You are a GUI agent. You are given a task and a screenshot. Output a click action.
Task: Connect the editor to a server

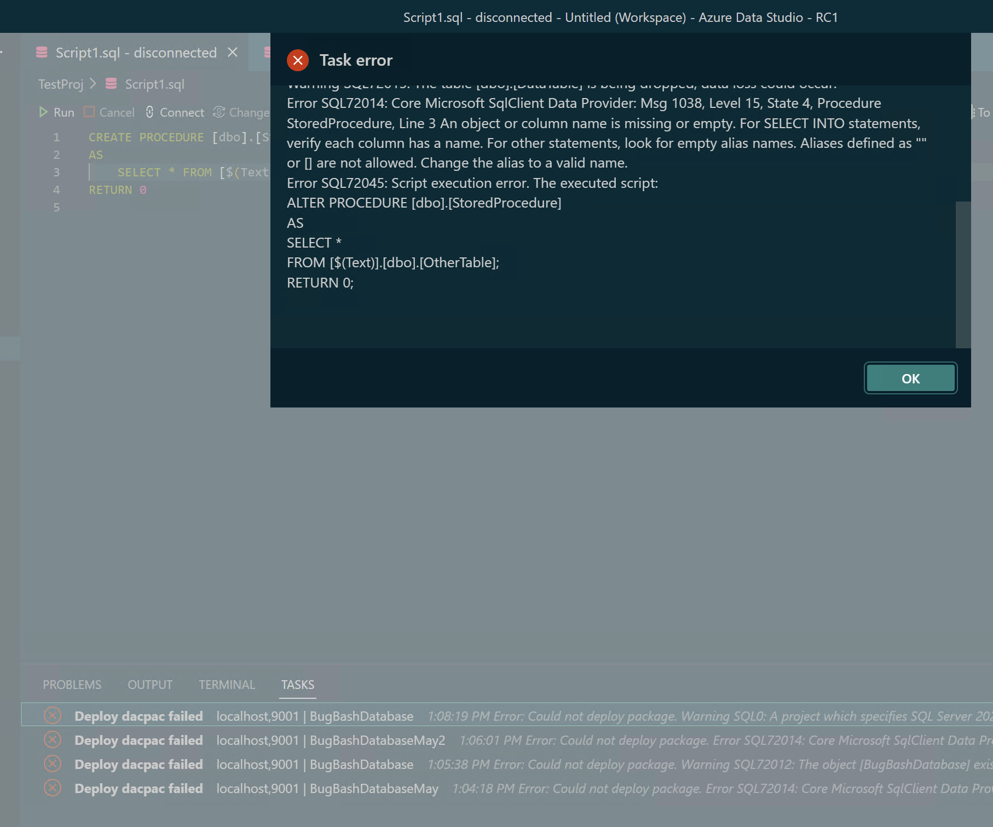(175, 112)
